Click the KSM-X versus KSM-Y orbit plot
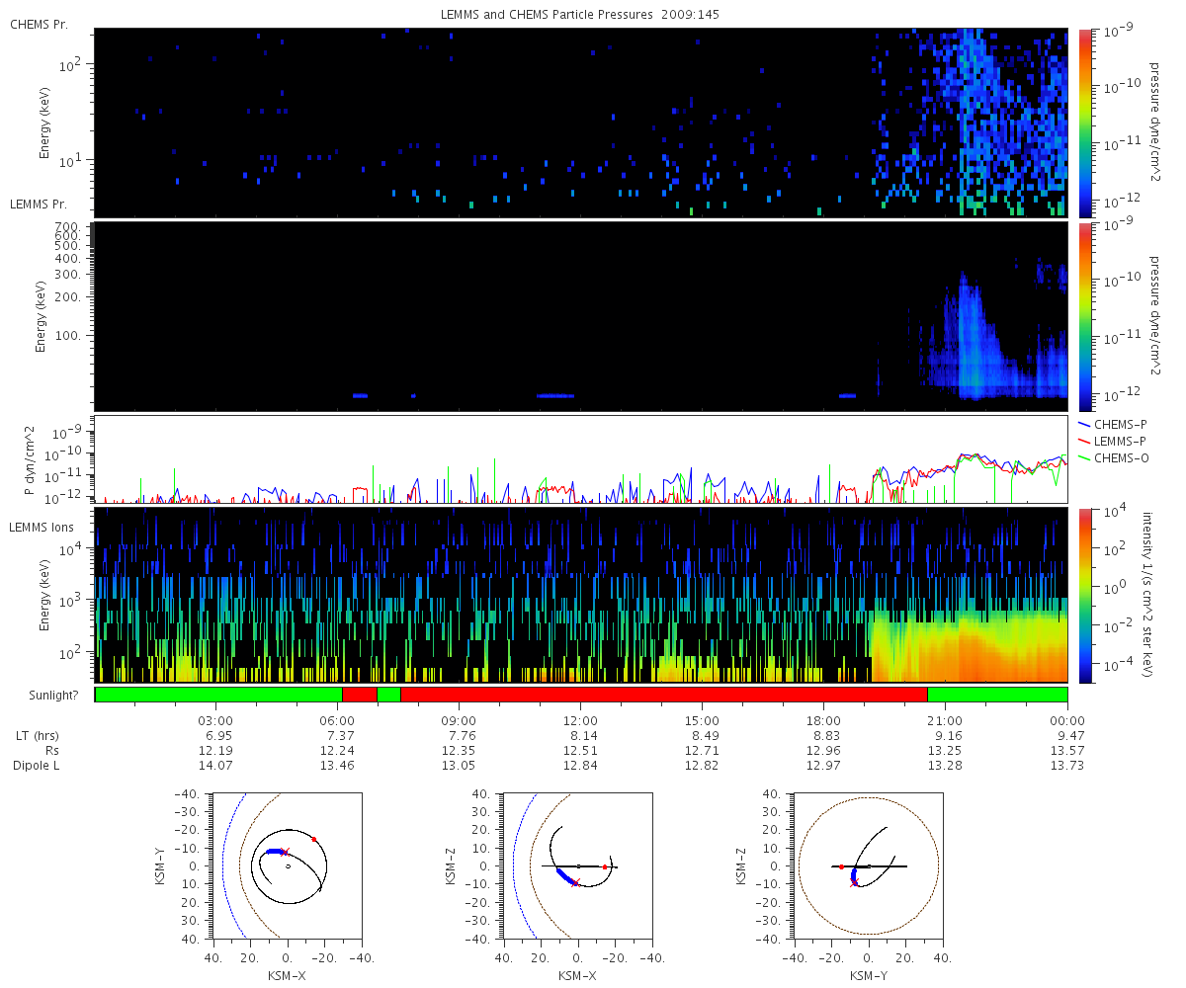Viewport: 1186px width, 988px height. click(x=288, y=866)
